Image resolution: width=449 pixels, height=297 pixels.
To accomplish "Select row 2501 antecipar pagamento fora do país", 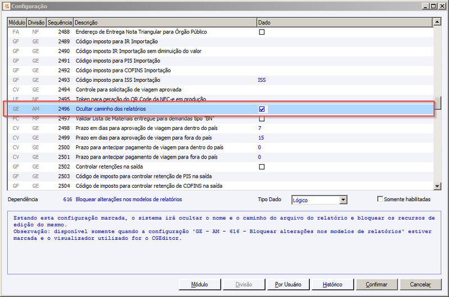I will point(221,157).
